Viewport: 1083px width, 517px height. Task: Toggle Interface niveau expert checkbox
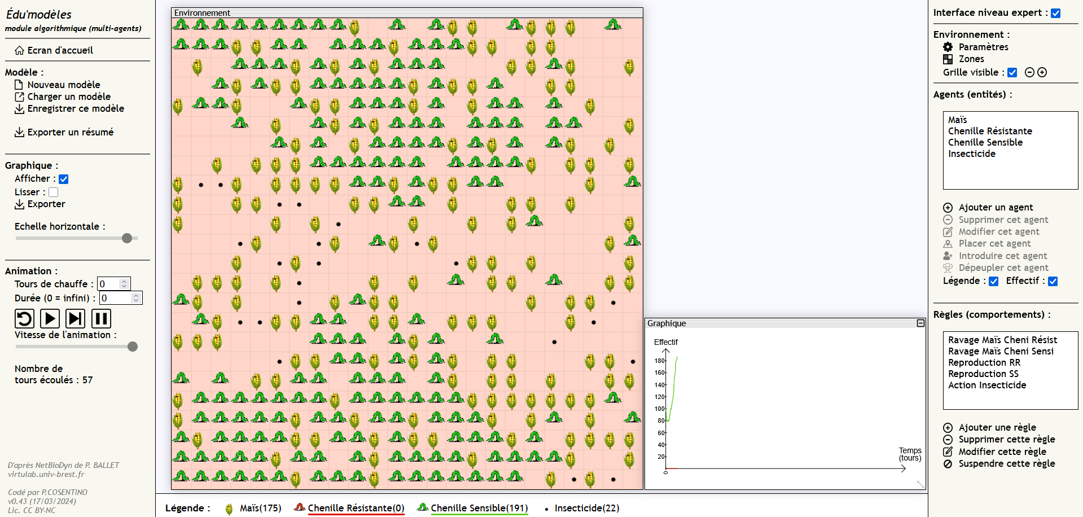click(x=1056, y=13)
